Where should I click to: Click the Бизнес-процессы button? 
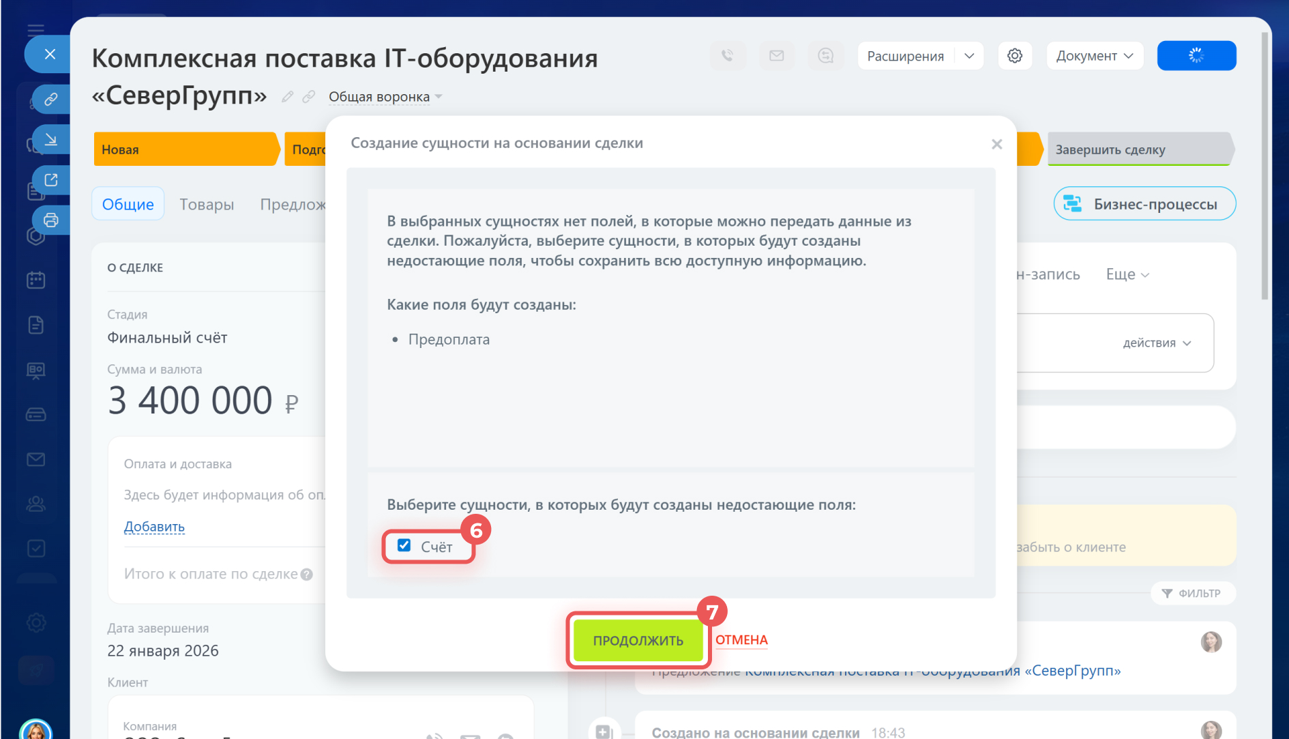point(1144,204)
